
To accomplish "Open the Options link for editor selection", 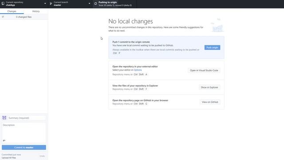I will (138, 70).
